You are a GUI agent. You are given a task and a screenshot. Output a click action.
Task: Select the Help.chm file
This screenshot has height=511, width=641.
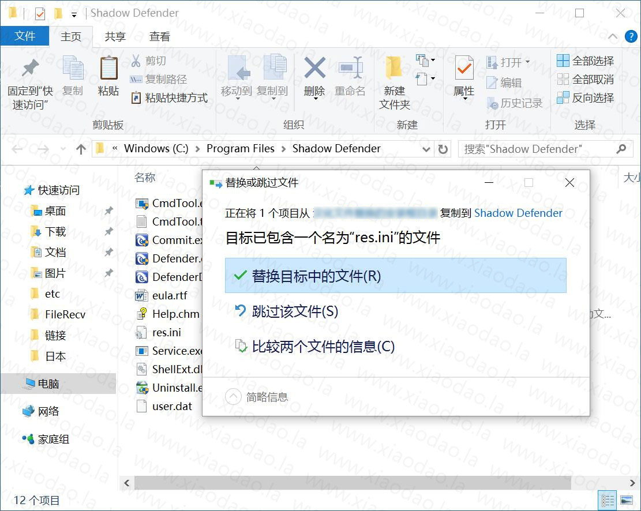click(x=168, y=314)
